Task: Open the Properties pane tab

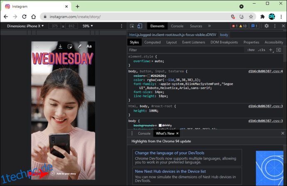Action: point(251,42)
